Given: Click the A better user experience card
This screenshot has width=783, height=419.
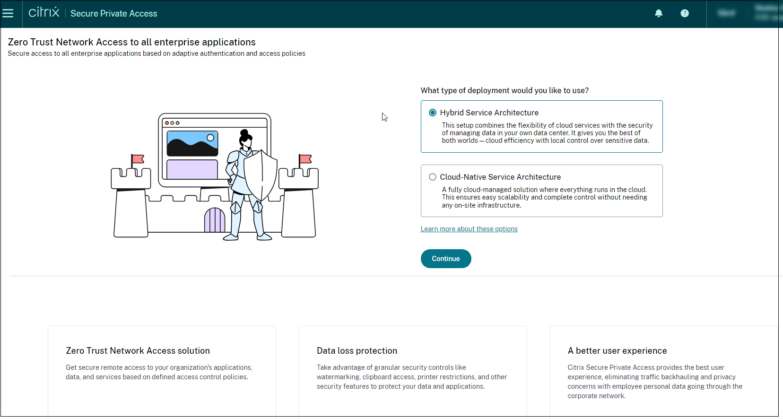Looking at the screenshot, I should click(664, 371).
